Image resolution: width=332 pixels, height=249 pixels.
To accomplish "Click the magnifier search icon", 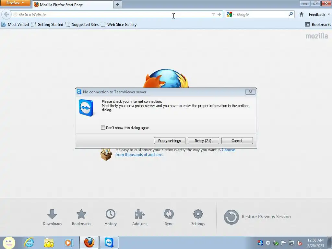I will pyautogui.click(x=290, y=14).
